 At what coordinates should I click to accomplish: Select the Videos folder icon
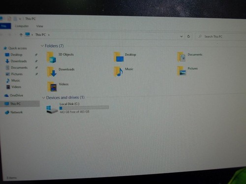click(x=52, y=86)
